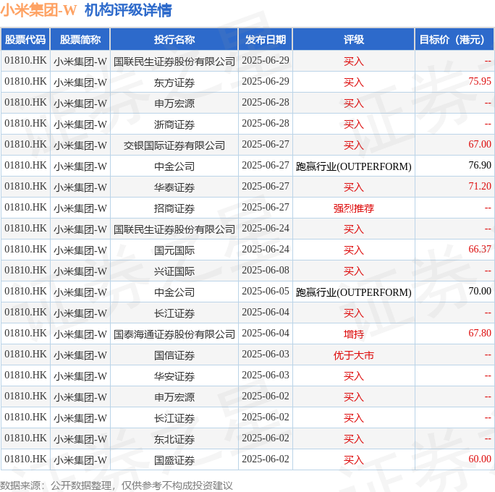Click the date in 华安证券 row
Image resolution: width=495 pixels, height=492 pixels.
click(x=266, y=376)
